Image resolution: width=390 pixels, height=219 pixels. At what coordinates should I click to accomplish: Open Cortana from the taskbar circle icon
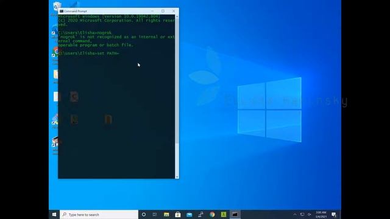tap(144, 215)
